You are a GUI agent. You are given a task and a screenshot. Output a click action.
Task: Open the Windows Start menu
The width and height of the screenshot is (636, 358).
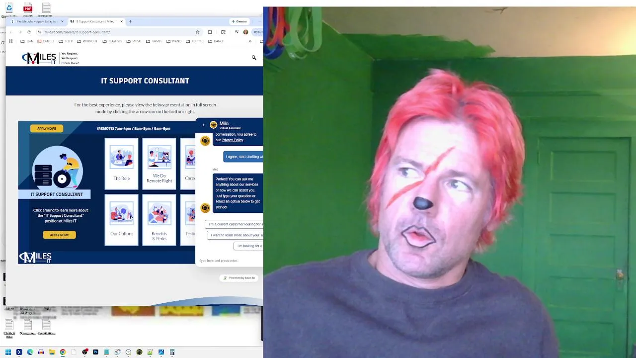click(x=8, y=352)
